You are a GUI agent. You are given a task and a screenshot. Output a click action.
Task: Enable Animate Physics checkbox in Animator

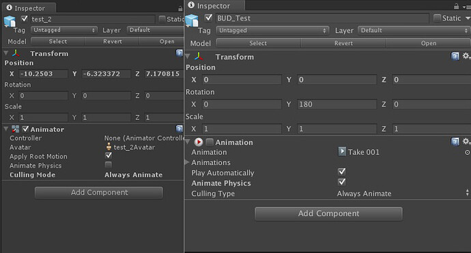pyautogui.click(x=108, y=165)
